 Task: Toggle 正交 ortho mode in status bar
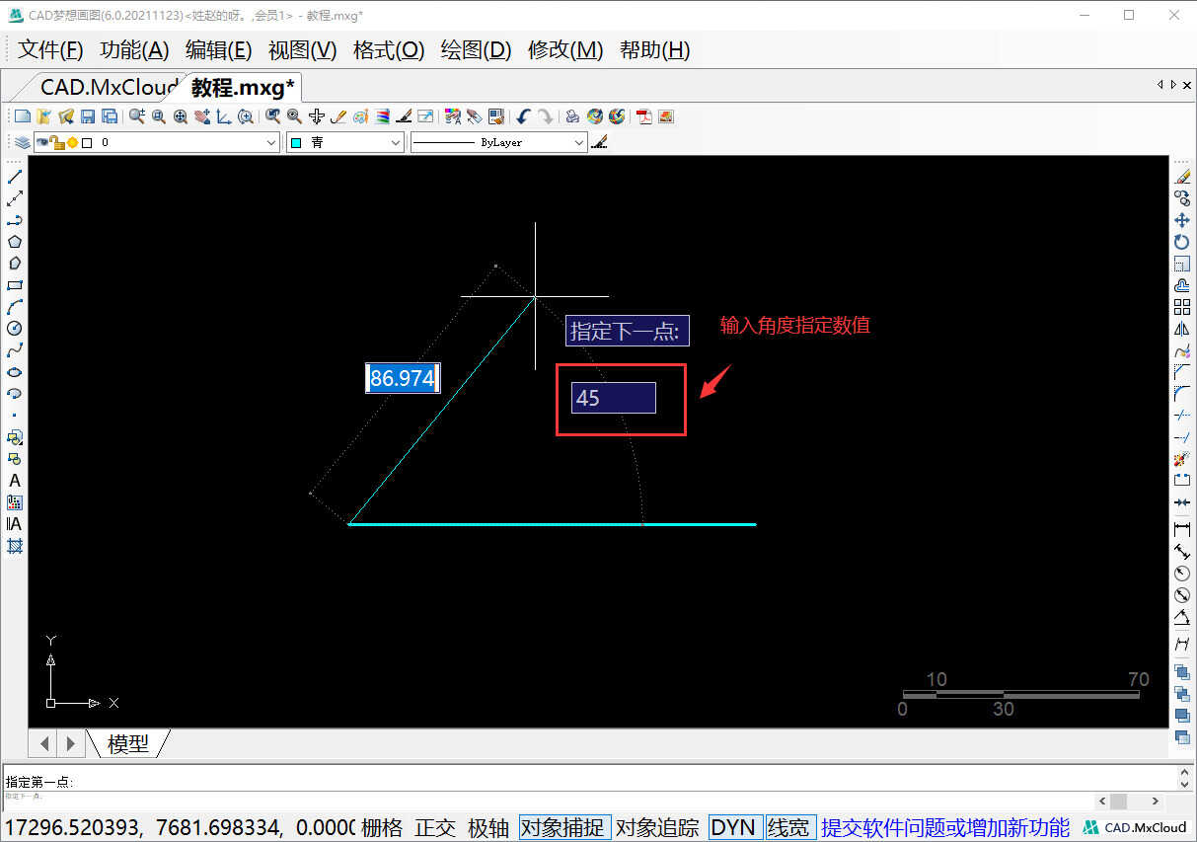(x=435, y=827)
